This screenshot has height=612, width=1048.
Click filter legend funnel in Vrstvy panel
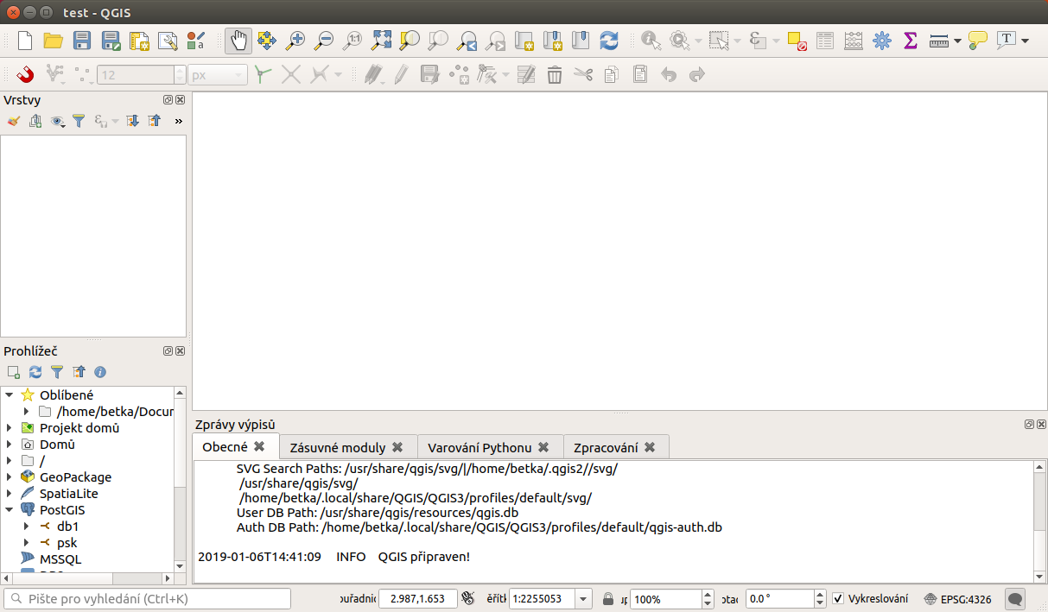pyautogui.click(x=79, y=122)
